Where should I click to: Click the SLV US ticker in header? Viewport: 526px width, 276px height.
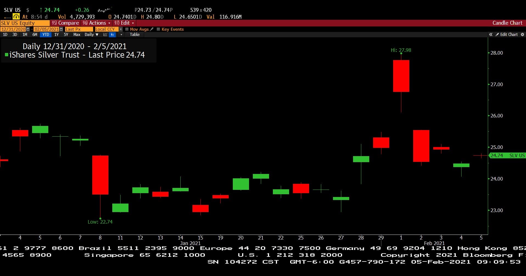tap(12, 10)
